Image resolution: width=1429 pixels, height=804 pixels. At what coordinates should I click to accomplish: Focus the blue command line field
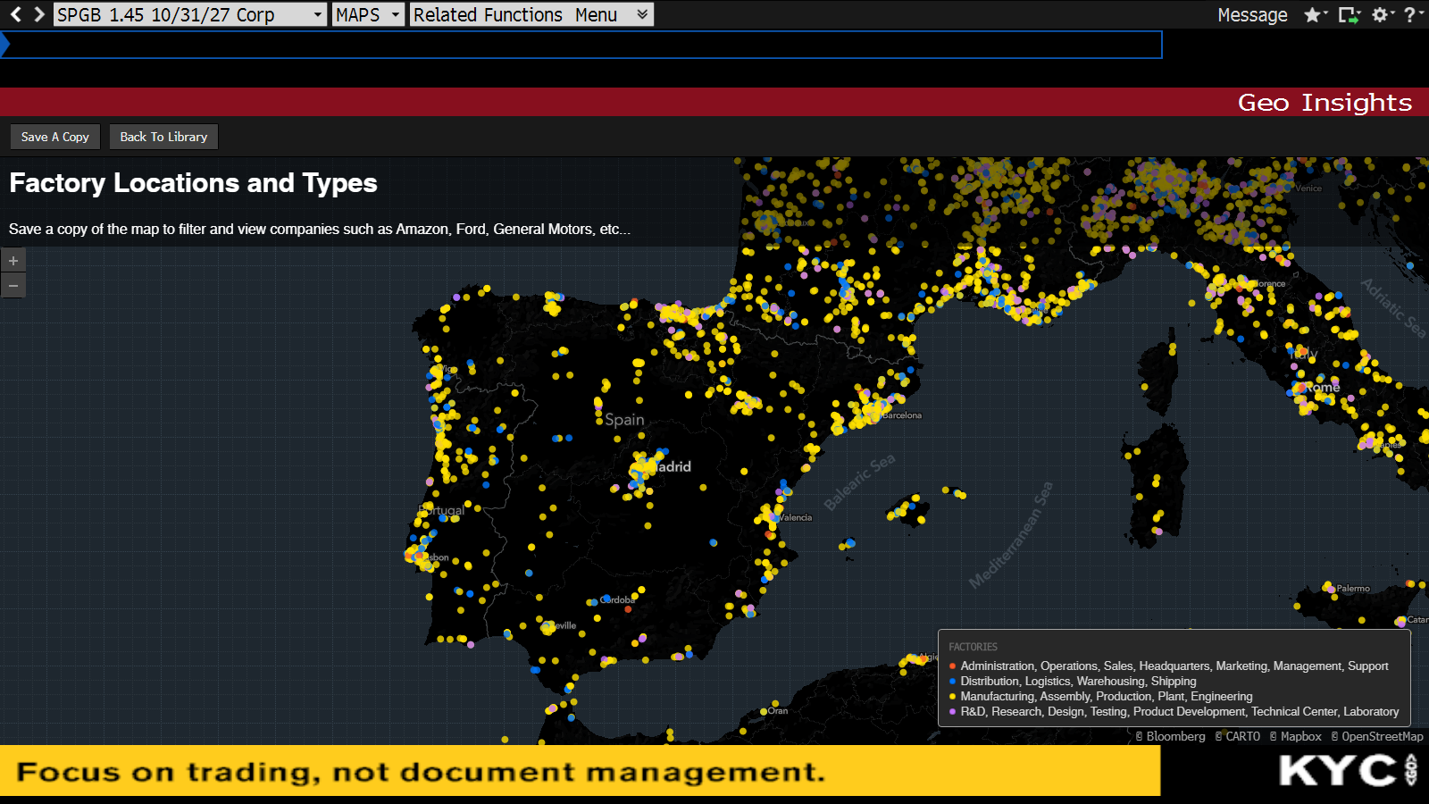pyautogui.click(x=581, y=45)
